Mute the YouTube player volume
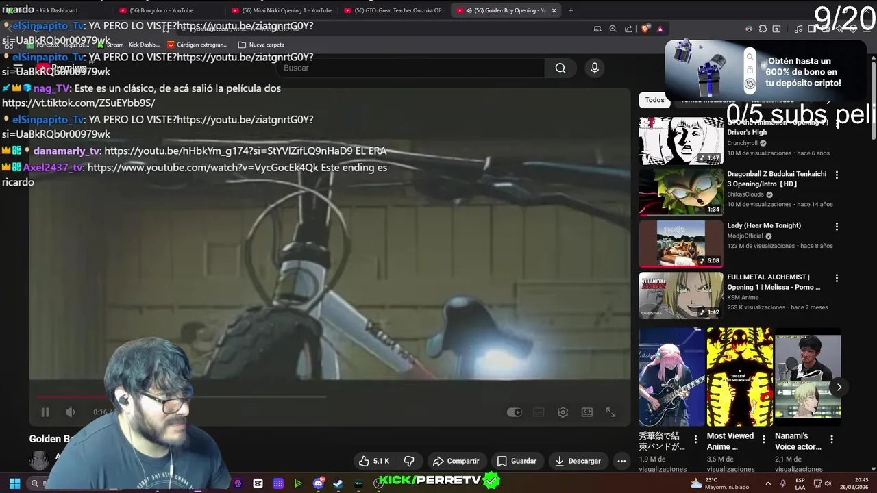Screen dimensions: 877x493 70,412
